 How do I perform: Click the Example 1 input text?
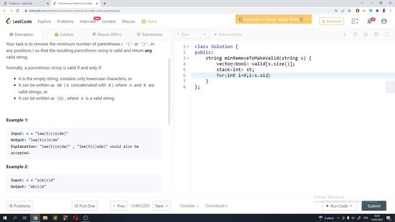click(39, 134)
